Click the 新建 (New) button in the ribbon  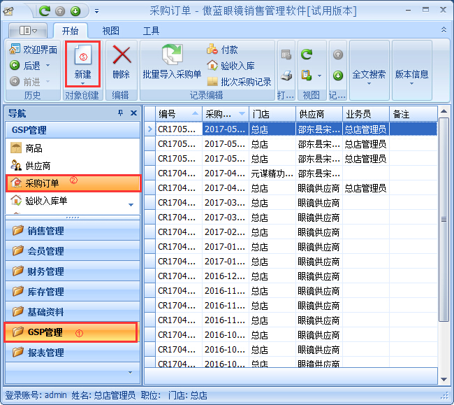[x=82, y=63]
